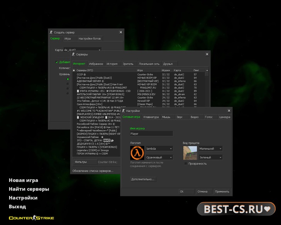Image resolution: width=281 pixels, height=225 pixels.
Task: Click the Имя игрока Player input field
Action: click(x=151, y=134)
